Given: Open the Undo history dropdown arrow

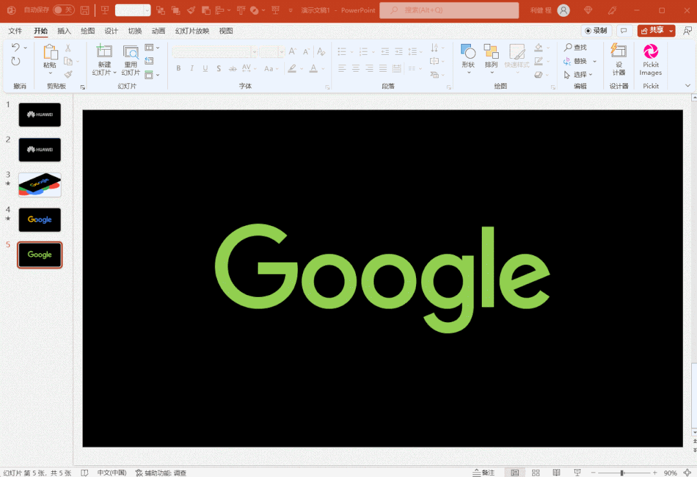Looking at the screenshot, I should 25,48.
